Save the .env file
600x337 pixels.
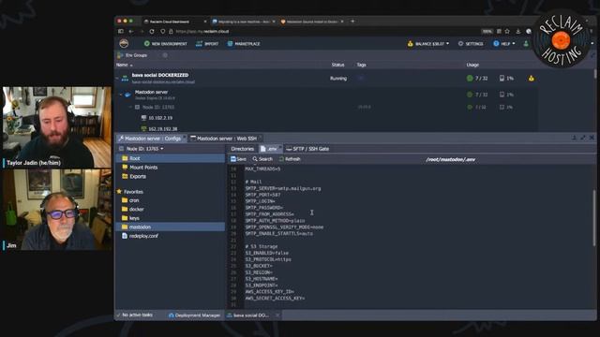tap(239, 159)
